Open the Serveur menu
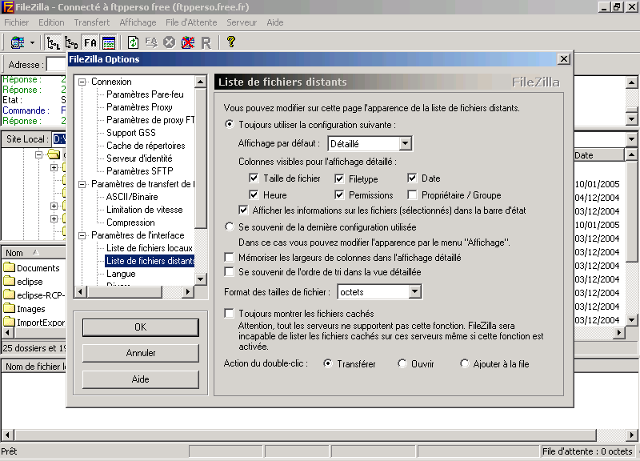This screenshot has height=461, width=640. tap(242, 22)
